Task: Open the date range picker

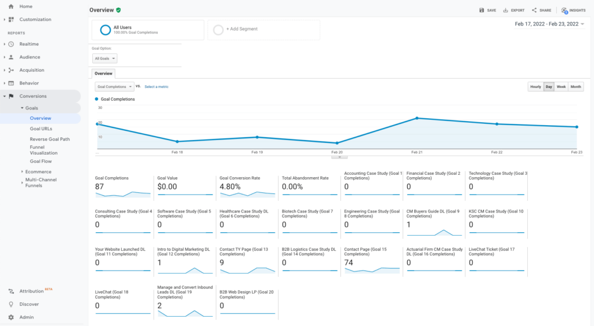Action: [549, 24]
